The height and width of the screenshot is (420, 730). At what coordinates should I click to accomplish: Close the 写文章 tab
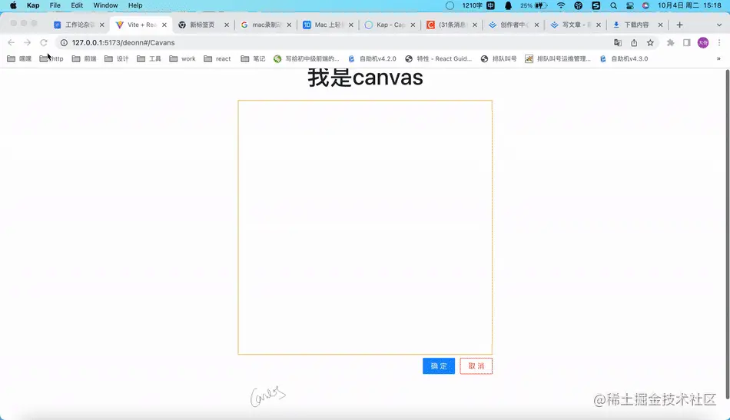click(599, 25)
